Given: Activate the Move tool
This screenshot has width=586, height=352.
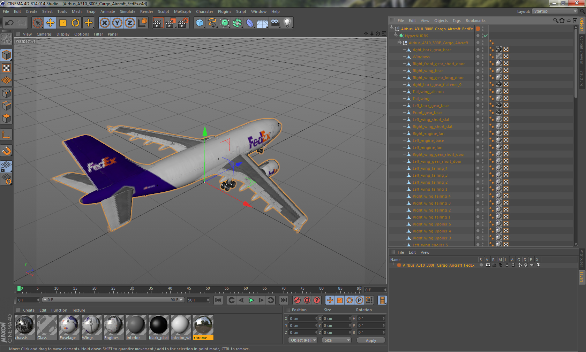Looking at the screenshot, I should tap(50, 23).
